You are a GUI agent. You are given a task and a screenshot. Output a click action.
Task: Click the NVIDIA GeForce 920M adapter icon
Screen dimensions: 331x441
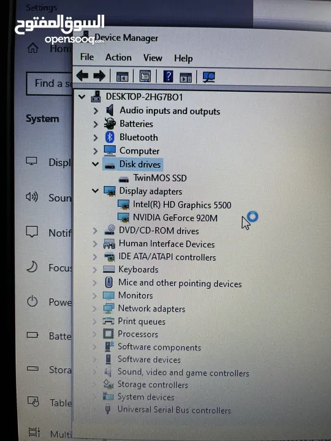[123, 217]
